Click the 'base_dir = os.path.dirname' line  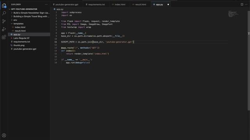coord(93,36)
